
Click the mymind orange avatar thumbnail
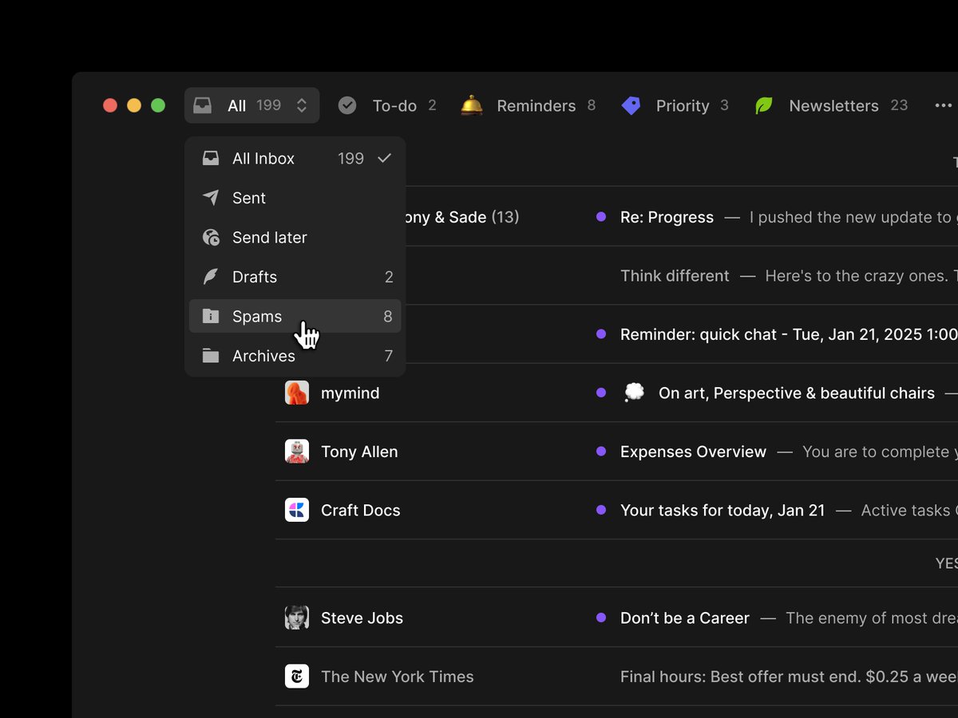tap(297, 393)
